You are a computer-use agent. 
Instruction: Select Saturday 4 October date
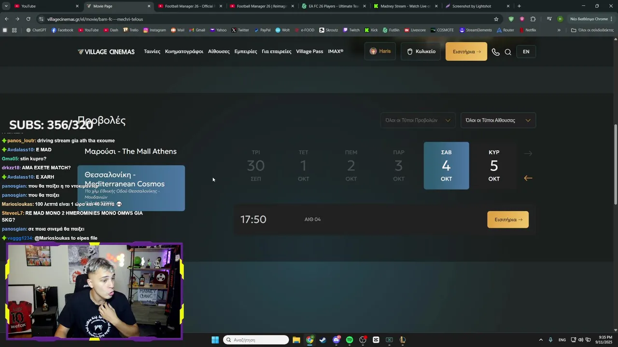click(x=446, y=165)
